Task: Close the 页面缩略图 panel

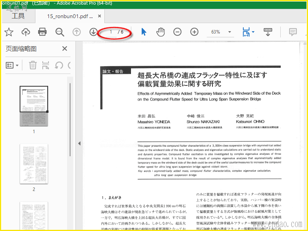Action: pyautogui.click(x=65, y=49)
